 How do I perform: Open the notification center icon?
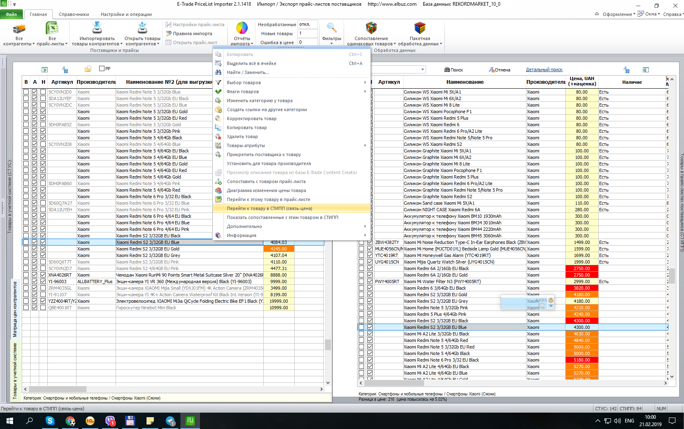tap(672, 421)
